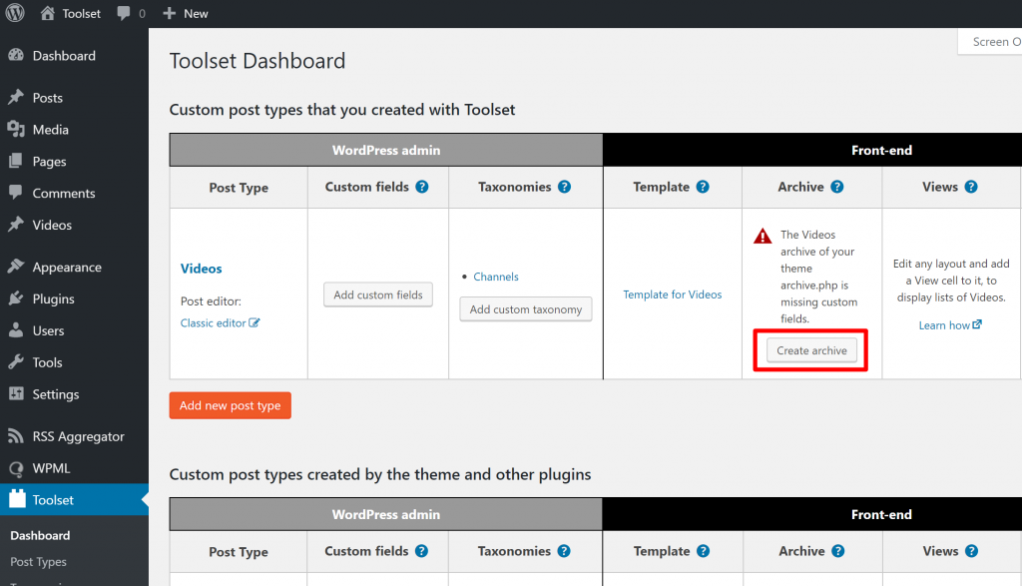This screenshot has width=1022, height=586.
Task: Click the Videos pin icon in sidebar
Action: click(16, 225)
